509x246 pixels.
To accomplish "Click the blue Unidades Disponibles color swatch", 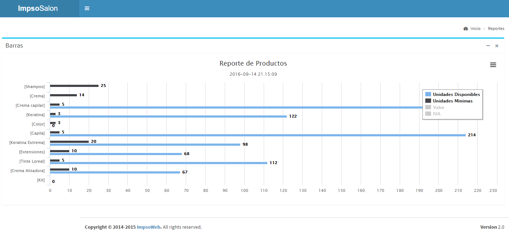I will [428, 95].
